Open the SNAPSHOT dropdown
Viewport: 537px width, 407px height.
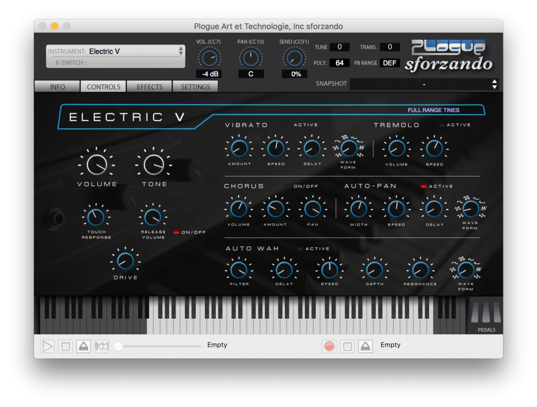[x=423, y=84]
